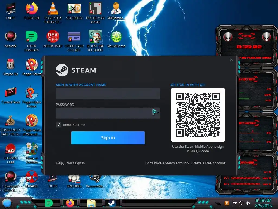Click the Steam logo in dialog

coord(77,70)
